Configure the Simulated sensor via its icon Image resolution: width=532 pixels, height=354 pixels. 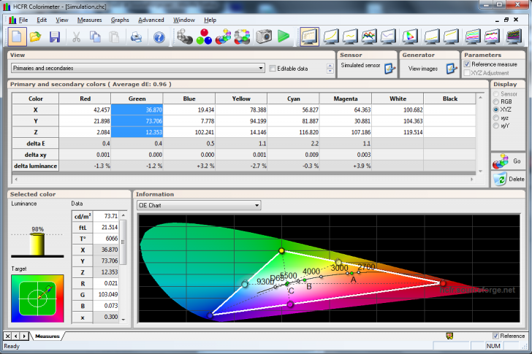pyautogui.click(x=389, y=69)
